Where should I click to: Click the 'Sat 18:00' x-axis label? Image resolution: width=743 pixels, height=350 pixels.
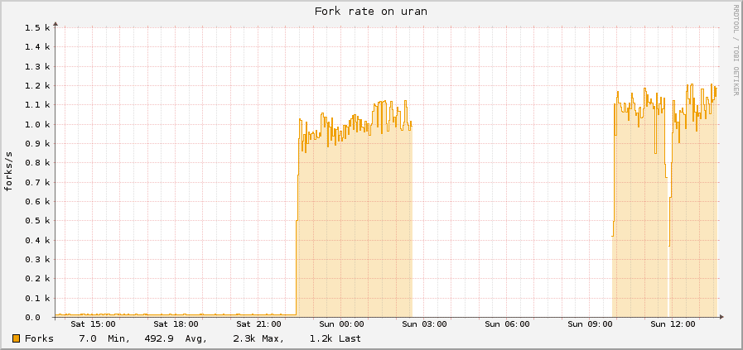click(176, 324)
